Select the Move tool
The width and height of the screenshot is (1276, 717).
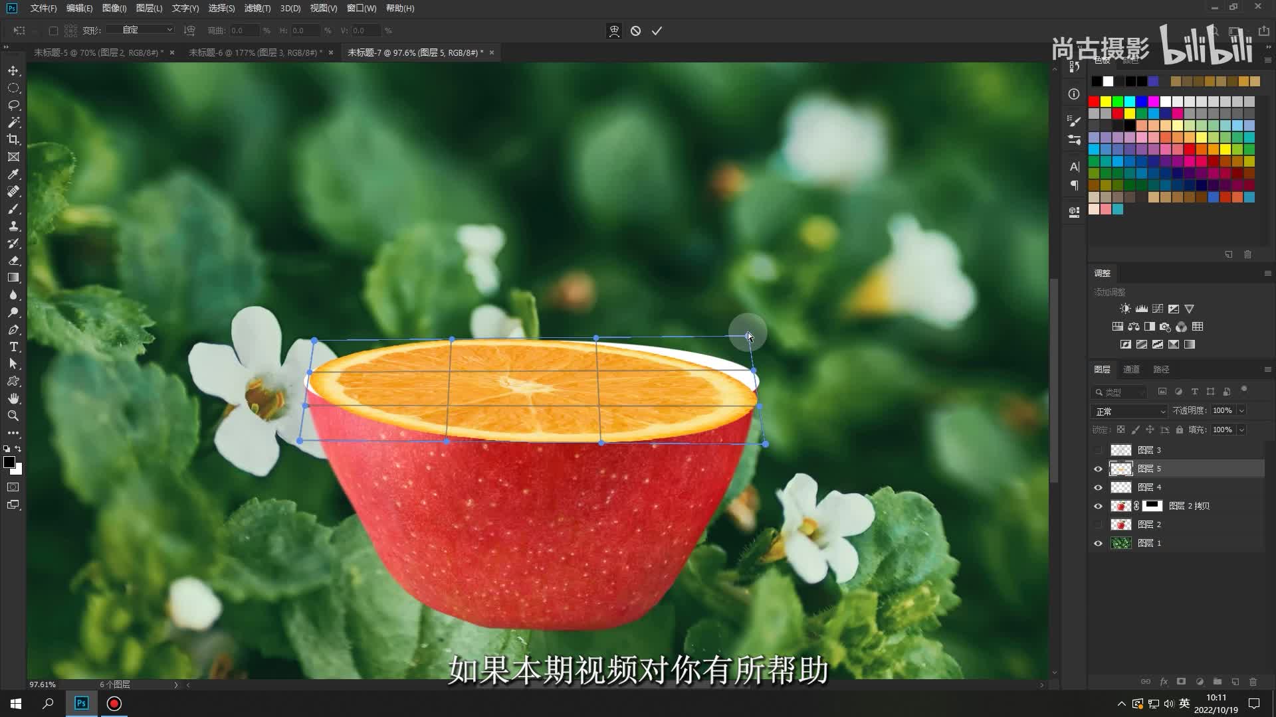tap(13, 71)
